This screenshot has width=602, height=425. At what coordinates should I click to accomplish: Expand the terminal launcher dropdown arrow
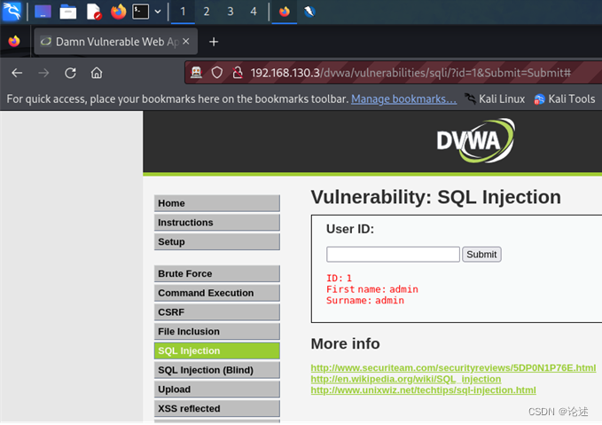point(158,12)
